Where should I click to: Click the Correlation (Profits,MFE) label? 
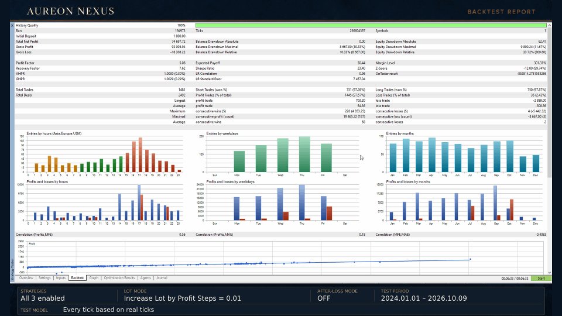34,235
